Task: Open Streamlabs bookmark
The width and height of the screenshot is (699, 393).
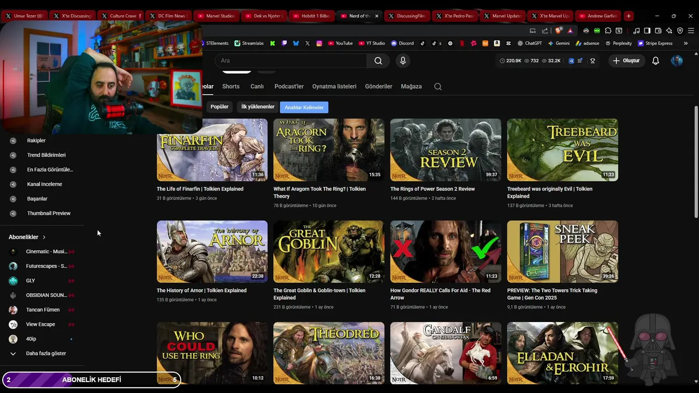Action: [249, 43]
